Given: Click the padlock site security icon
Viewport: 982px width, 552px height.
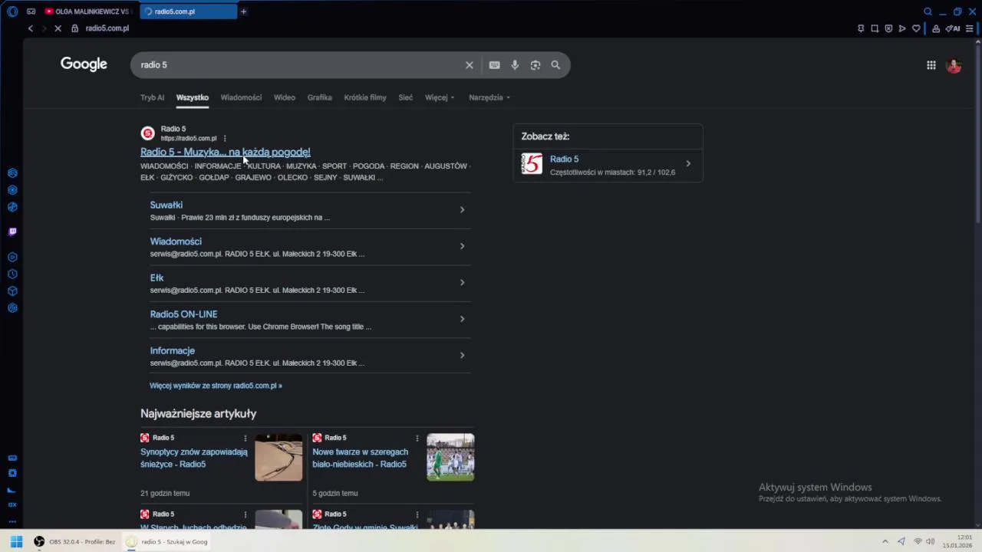Looking at the screenshot, I should coord(75,28).
